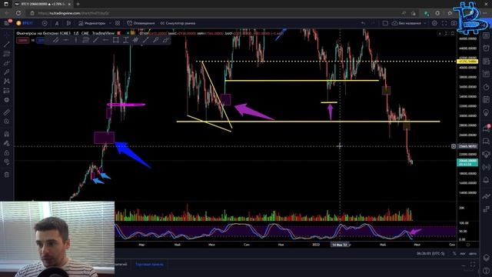Open chart settings gear icon
Screen dimensions: 492x277
(434, 23)
